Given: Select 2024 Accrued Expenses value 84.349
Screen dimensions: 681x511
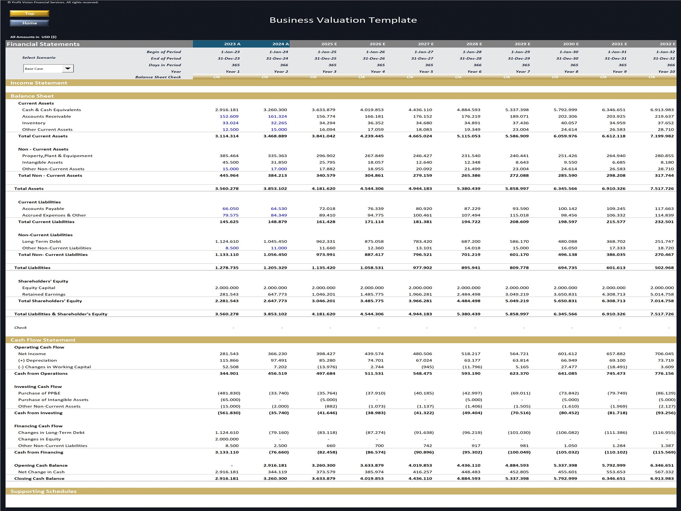Looking at the screenshot, I should (279, 215).
